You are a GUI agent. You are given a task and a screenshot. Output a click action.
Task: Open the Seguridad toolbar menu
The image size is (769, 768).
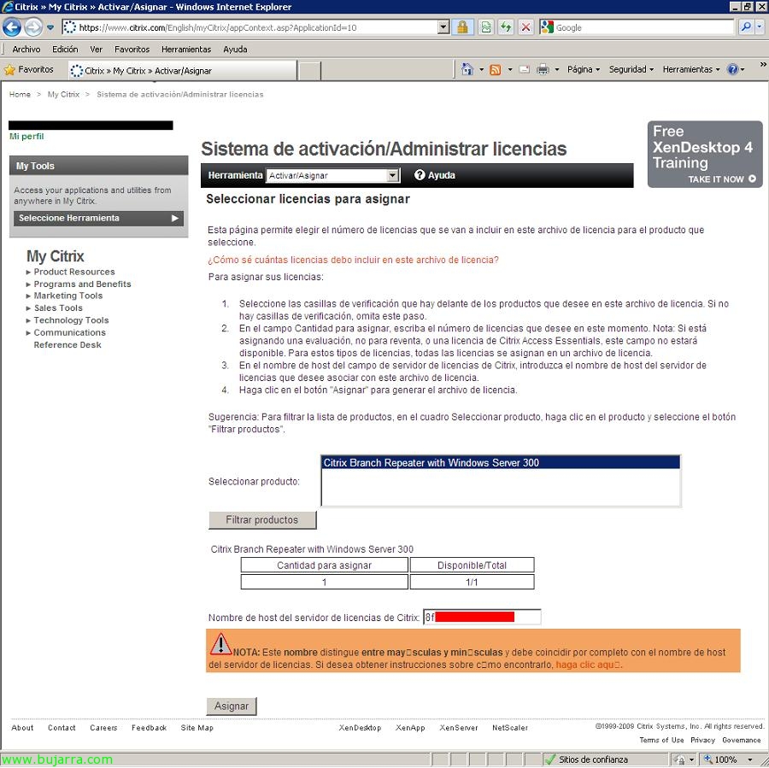pyautogui.click(x=631, y=70)
